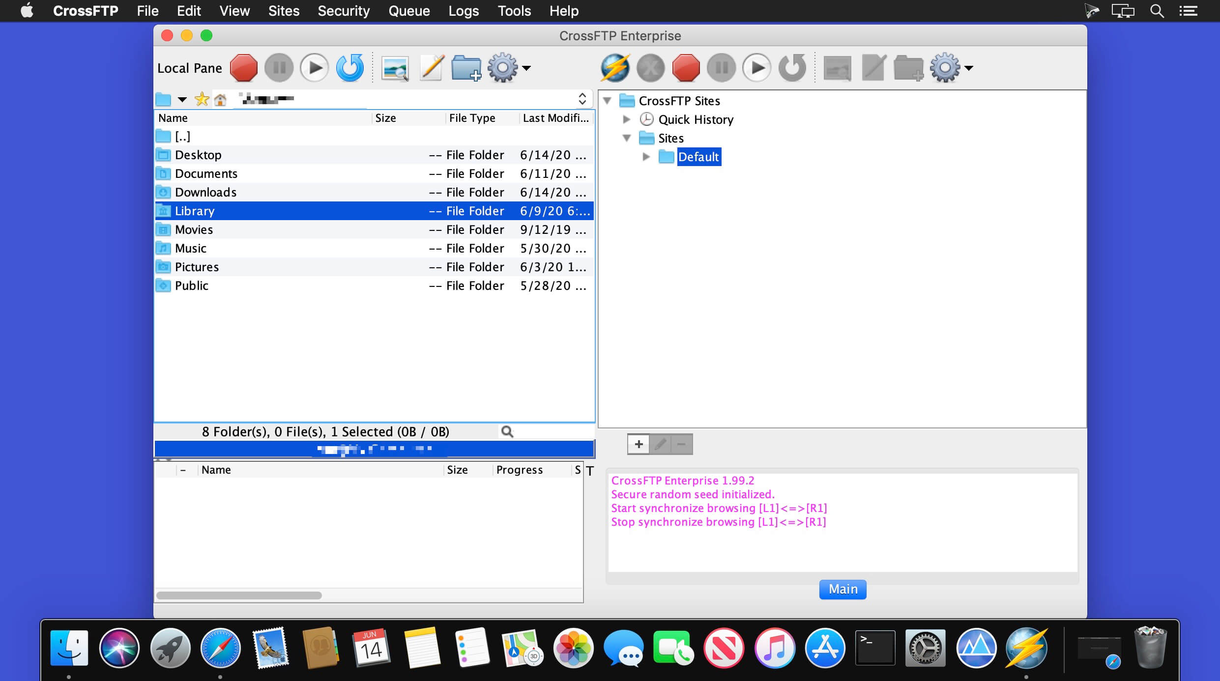Click the Pause button in Local Pane toolbar
Image resolution: width=1220 pixels, height=681 pixels.
coord(279,68)
